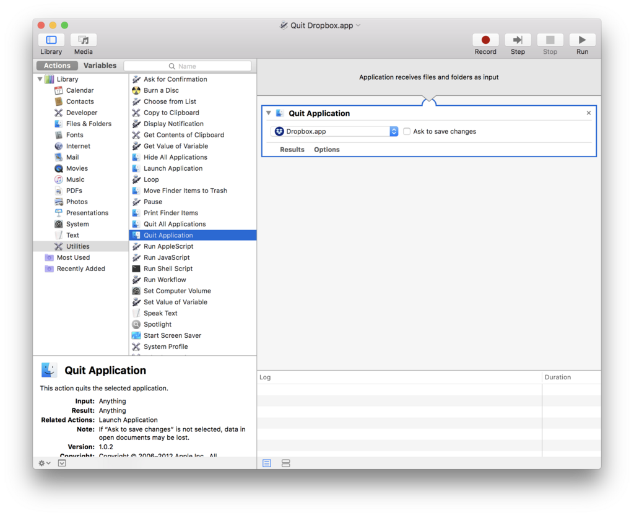Select the Movies category

(77, 168)
